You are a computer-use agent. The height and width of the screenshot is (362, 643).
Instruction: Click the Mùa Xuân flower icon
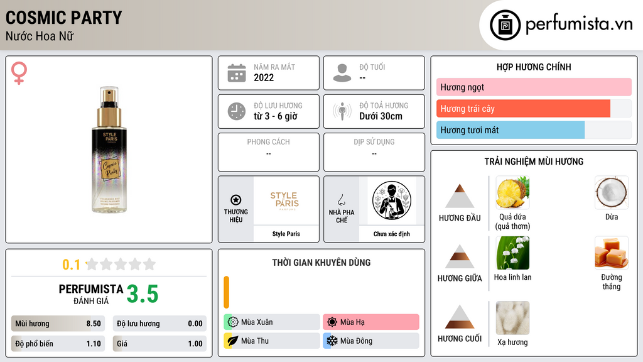233,322
